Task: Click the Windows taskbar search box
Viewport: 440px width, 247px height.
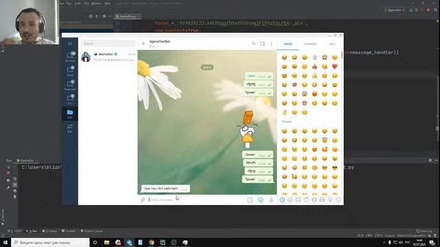Action: coord(50,242)
